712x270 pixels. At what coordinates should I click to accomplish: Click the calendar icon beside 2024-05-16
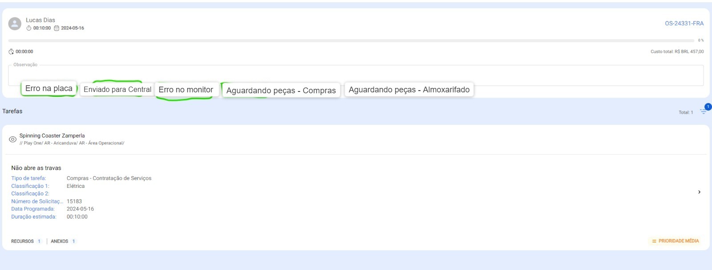[x=57, y=28]
